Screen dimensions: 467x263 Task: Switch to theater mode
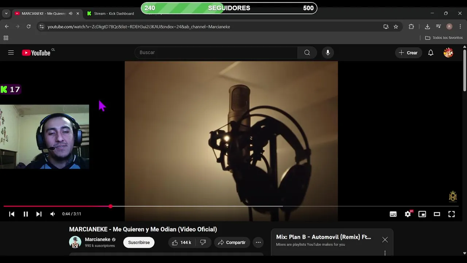click(437, 214)
